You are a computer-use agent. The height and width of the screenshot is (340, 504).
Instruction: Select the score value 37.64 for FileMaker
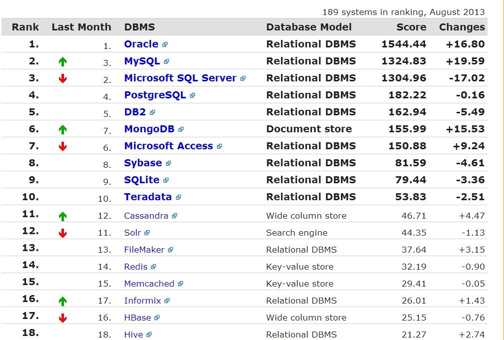[413, 250]
